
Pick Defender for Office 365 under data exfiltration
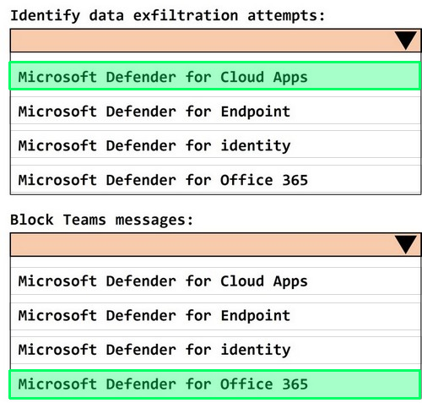point(215,180)
